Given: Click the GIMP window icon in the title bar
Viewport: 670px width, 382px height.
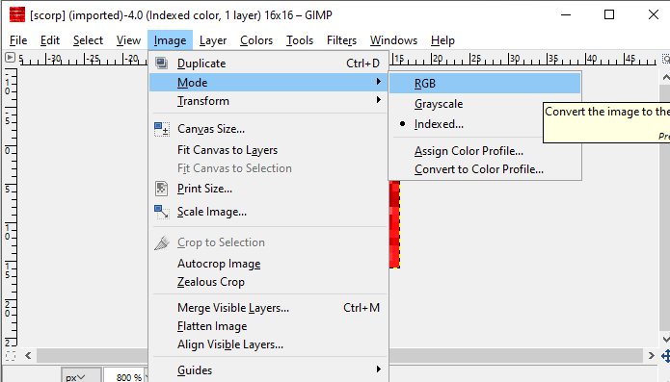Looking at the screenshot, I should pos(17,15).
